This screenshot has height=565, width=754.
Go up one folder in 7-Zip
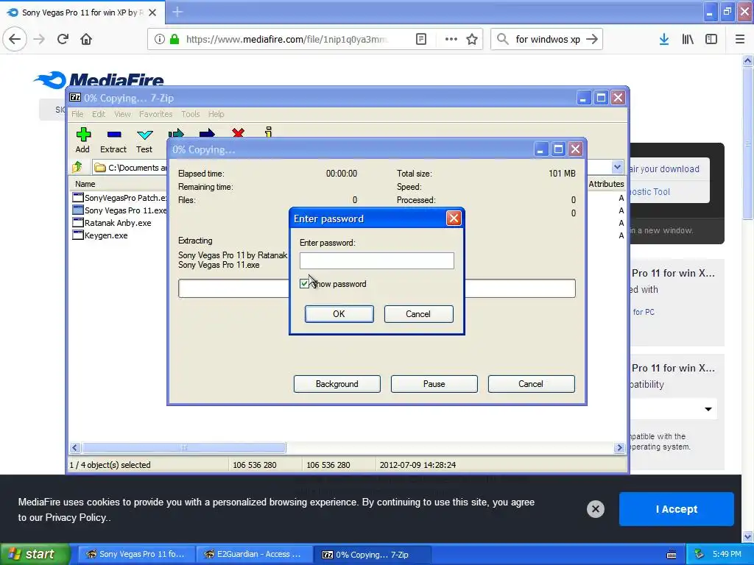[x=77, y=167]
